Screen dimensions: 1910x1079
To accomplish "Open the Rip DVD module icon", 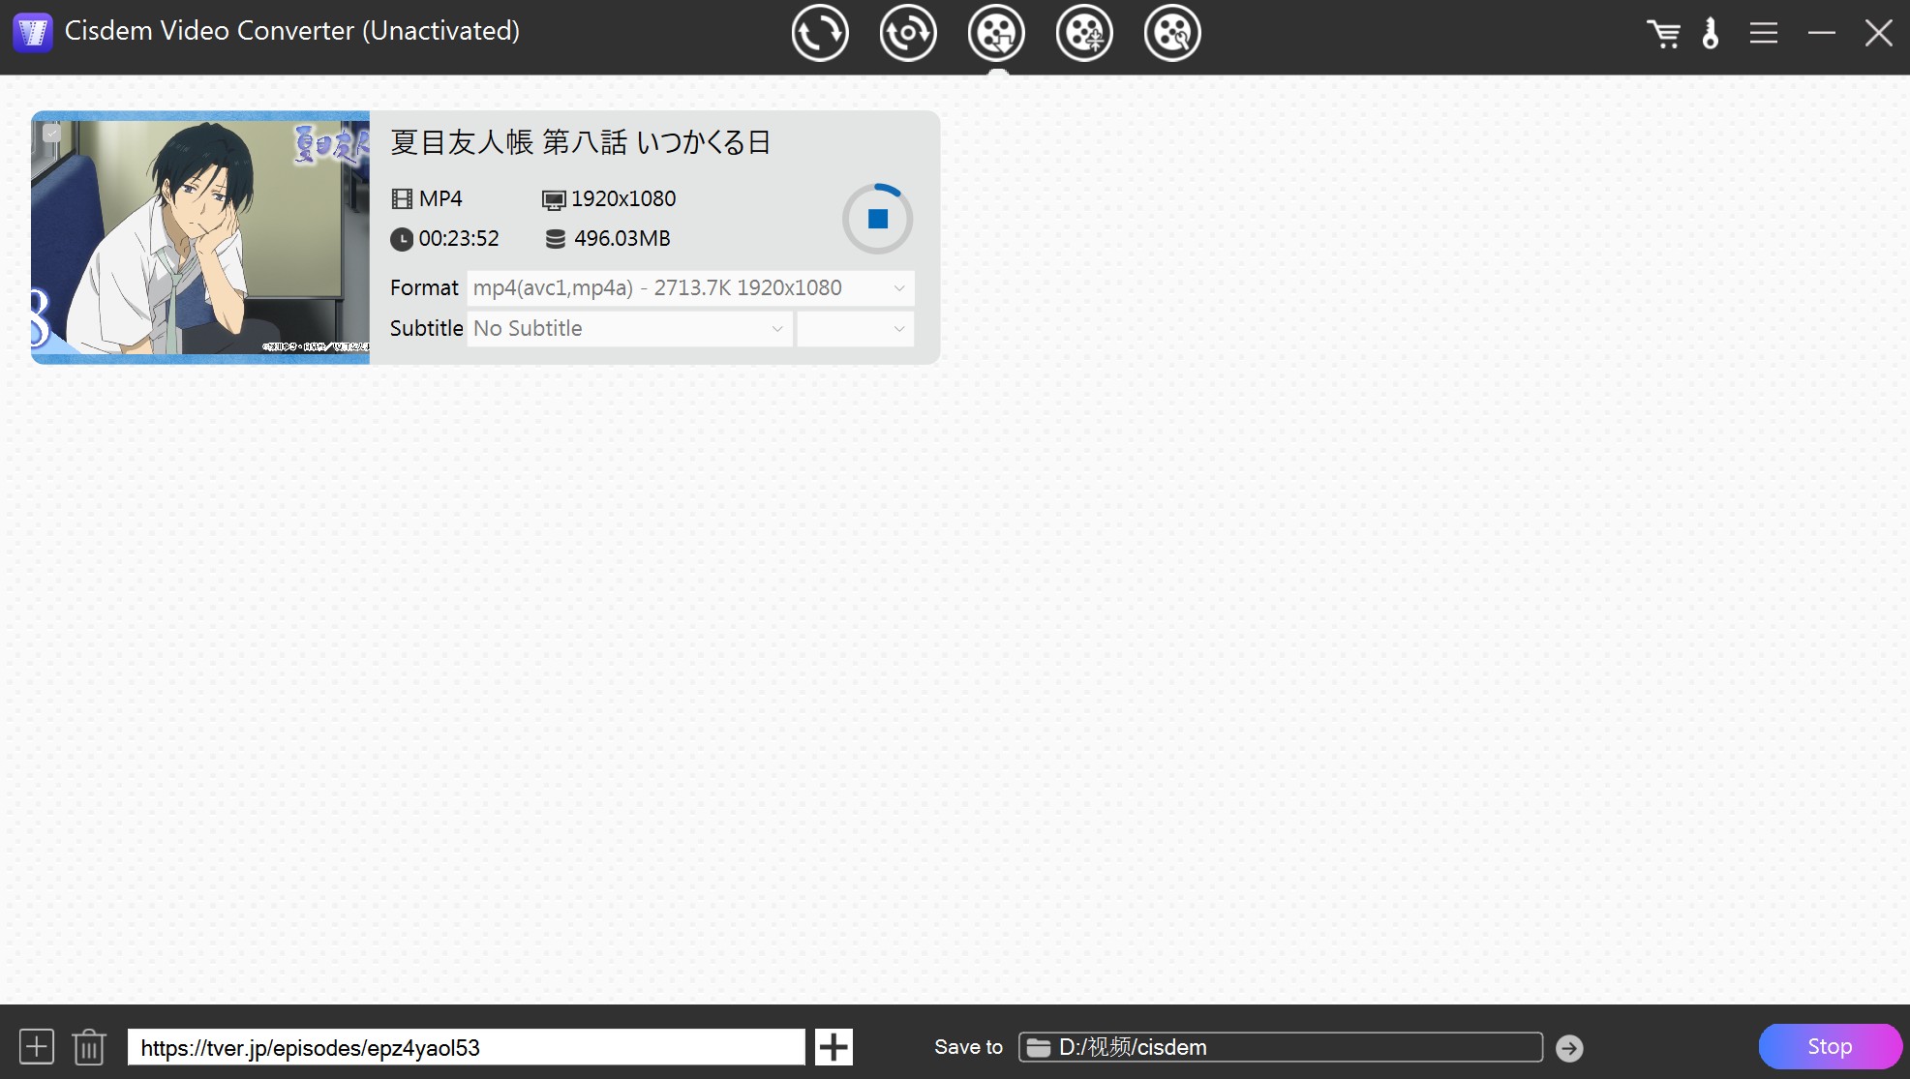I will click(x=907, y=34).
